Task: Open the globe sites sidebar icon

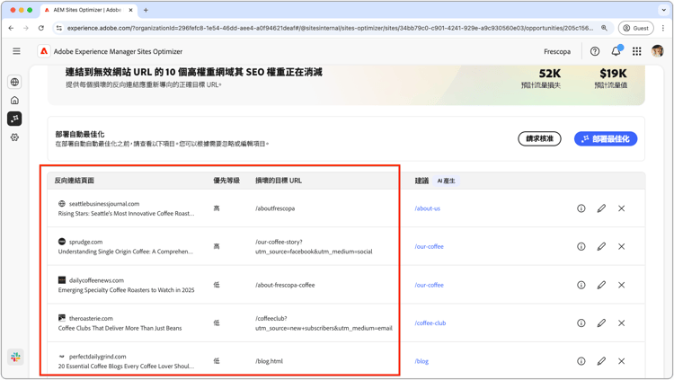Action: pos(14,82)
